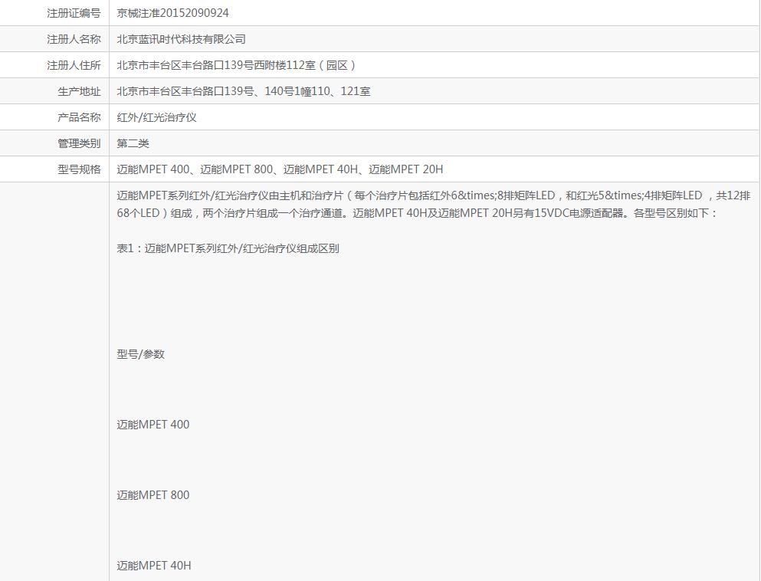Screen dimensions: 761x581
Task: Click production address with 140号1幢110、121室
Action: coord(244,91)
